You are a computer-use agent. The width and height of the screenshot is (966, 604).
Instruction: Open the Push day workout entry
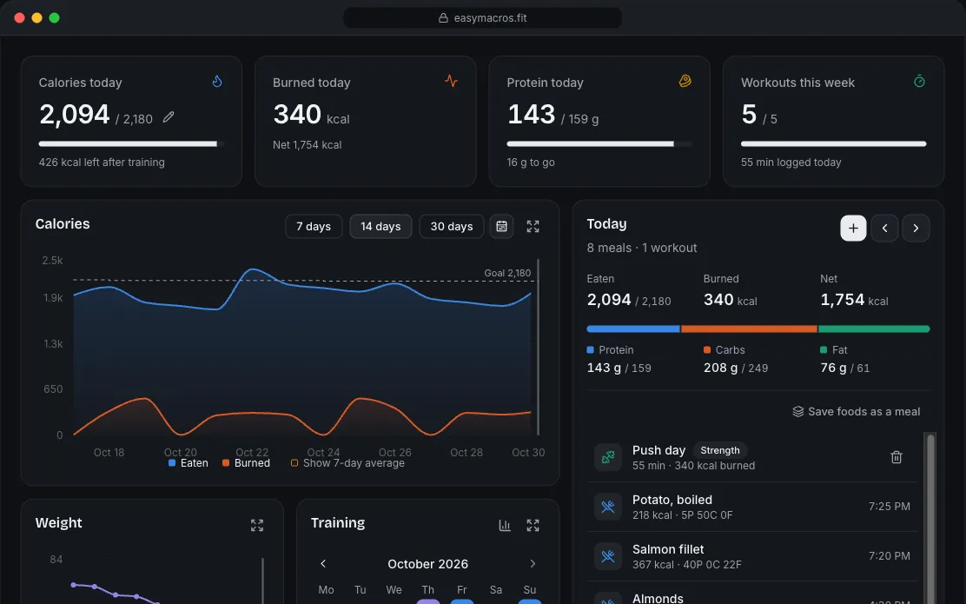[x=751, y=457]
